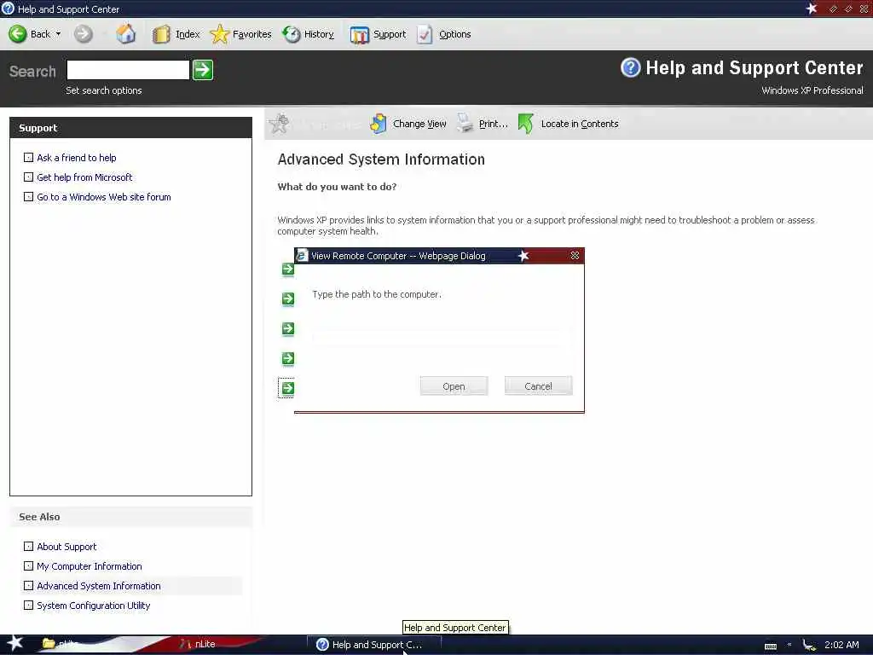Select Locate in Contents text label

[580, 124]
